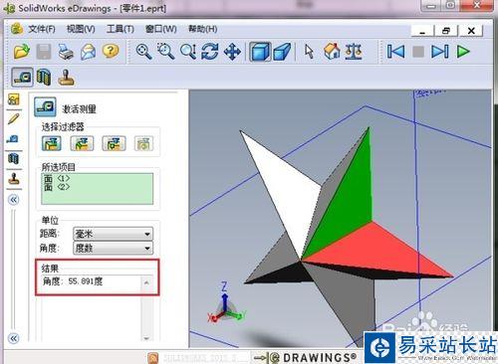Click the XYZ coordinate triad
The height and width of the screenshot is (364, 498).
(x=226, y=303)
